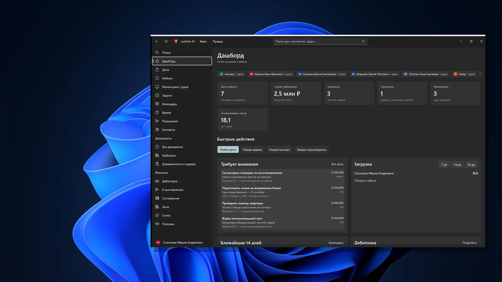The width and height of the screenshot is (502, 282).
Task: Open Контакты in the sidebar
Action: 182,130
